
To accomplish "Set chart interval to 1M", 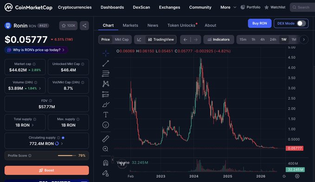I will (x=294, y=39).
